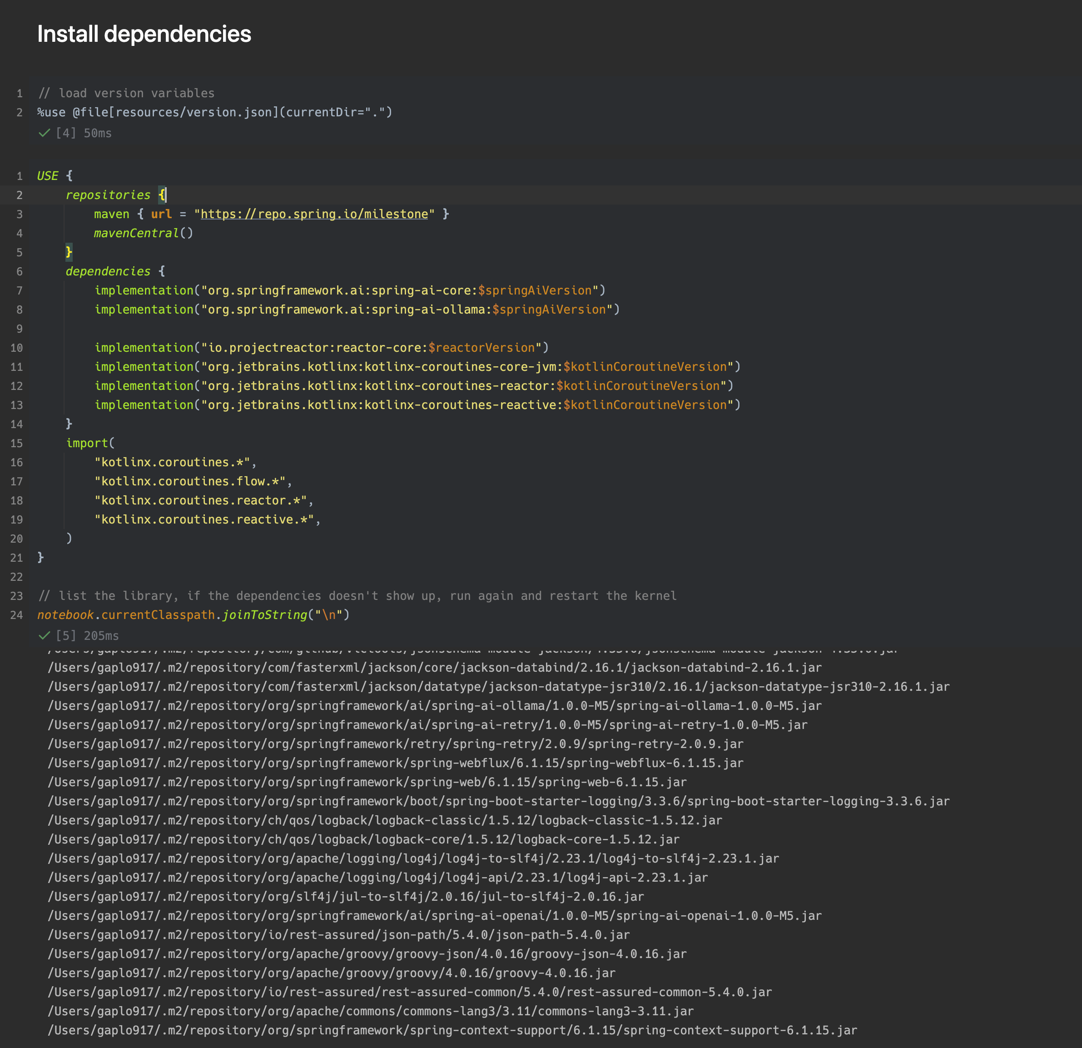Click the spring-context-support-6.1.15.jar output line
The width and height of the screenshot is (1082, 1048).
tap(452, 1030)
